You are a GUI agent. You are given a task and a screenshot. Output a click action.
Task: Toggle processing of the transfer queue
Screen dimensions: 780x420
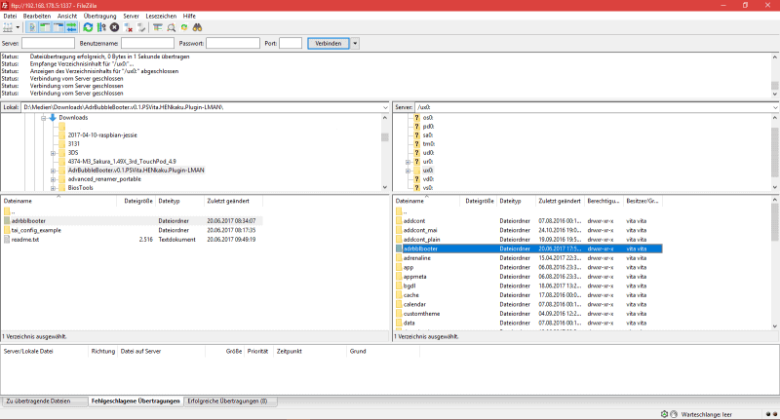(x=101, y=27)
